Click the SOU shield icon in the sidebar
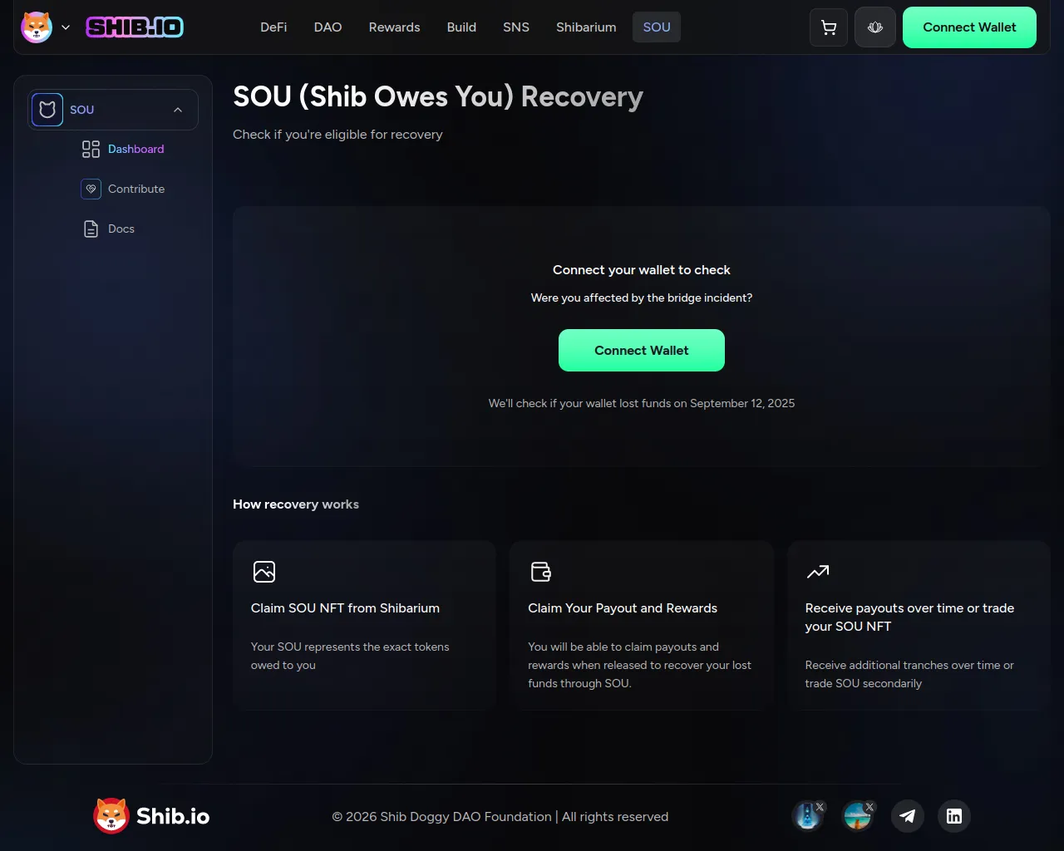The width and height of the screenshot is (1064, 851). coord(47,110)
